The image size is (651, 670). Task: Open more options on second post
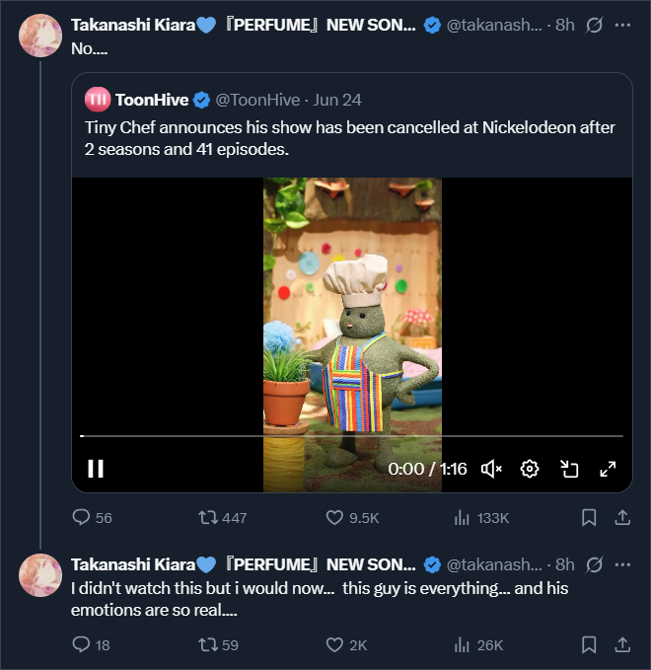(x=622, y=564)
